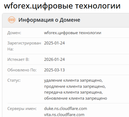
Task: Click the Серверы имен: label
Action: 22,109
